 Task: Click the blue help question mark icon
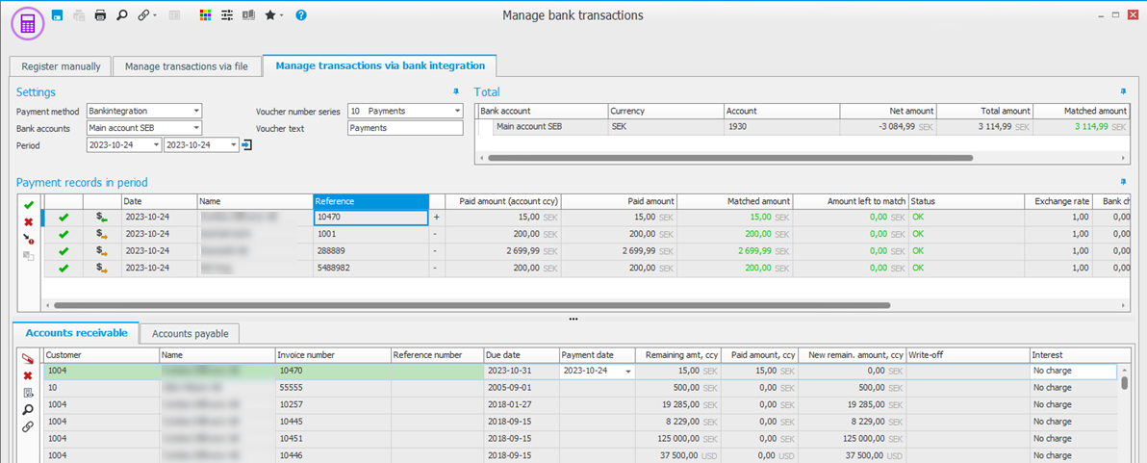tap(301, 15)
